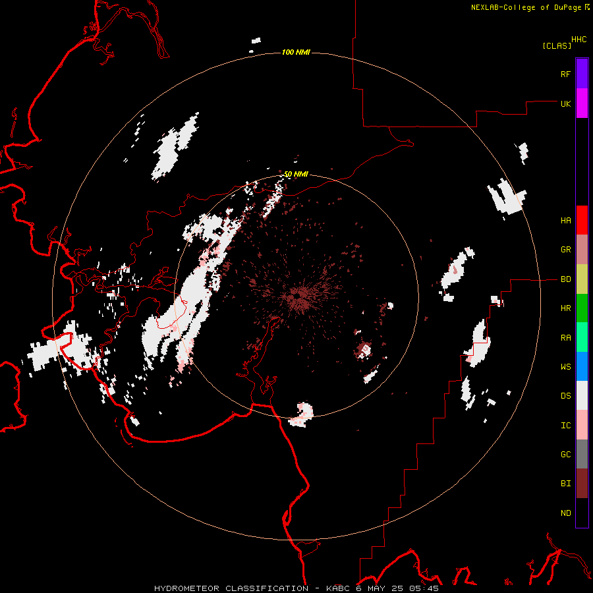Click the "ND" legend label
The width and height of the screenshot is (593, 593).
tap(565, 513)
